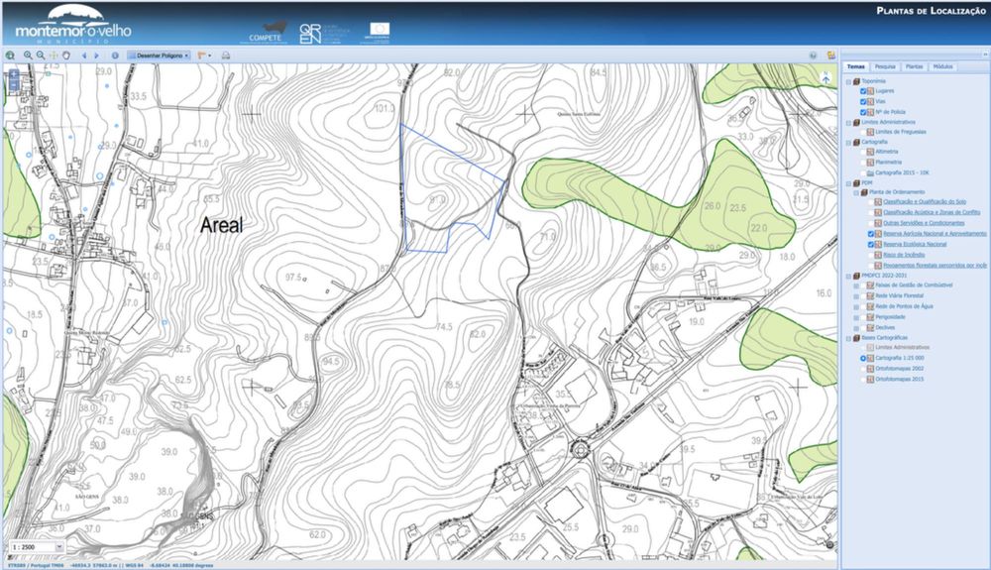Click the feature information icon in toolbar
This screenshot has width=991, height=570.
point(115,56)
